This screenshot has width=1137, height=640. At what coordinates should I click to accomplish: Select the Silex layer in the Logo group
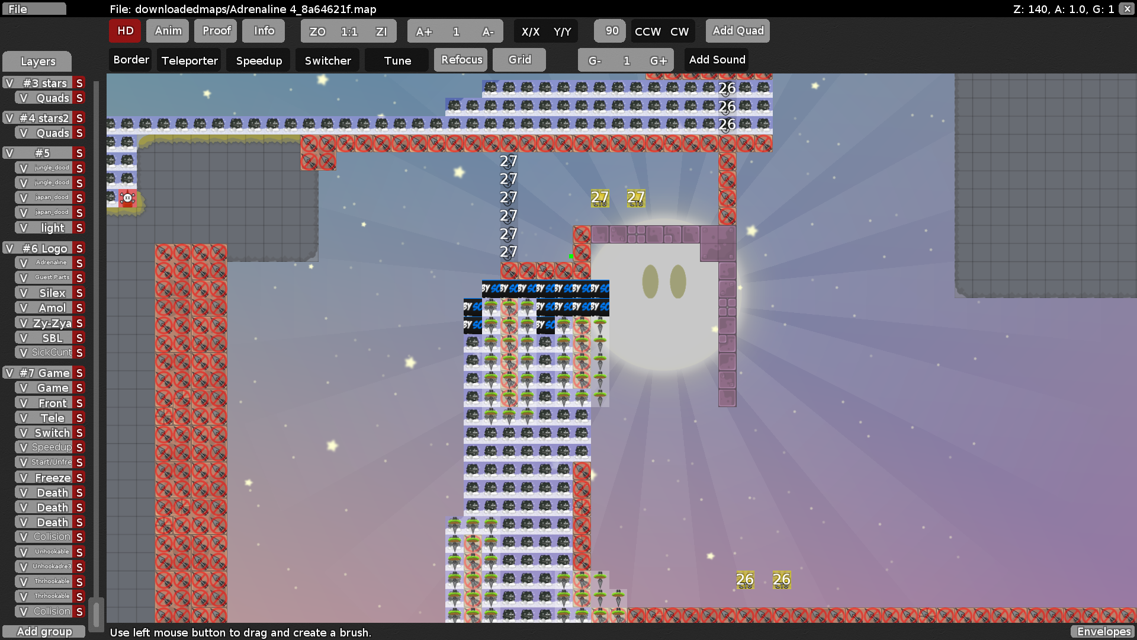pyautogui.click(x=52, y=292)
